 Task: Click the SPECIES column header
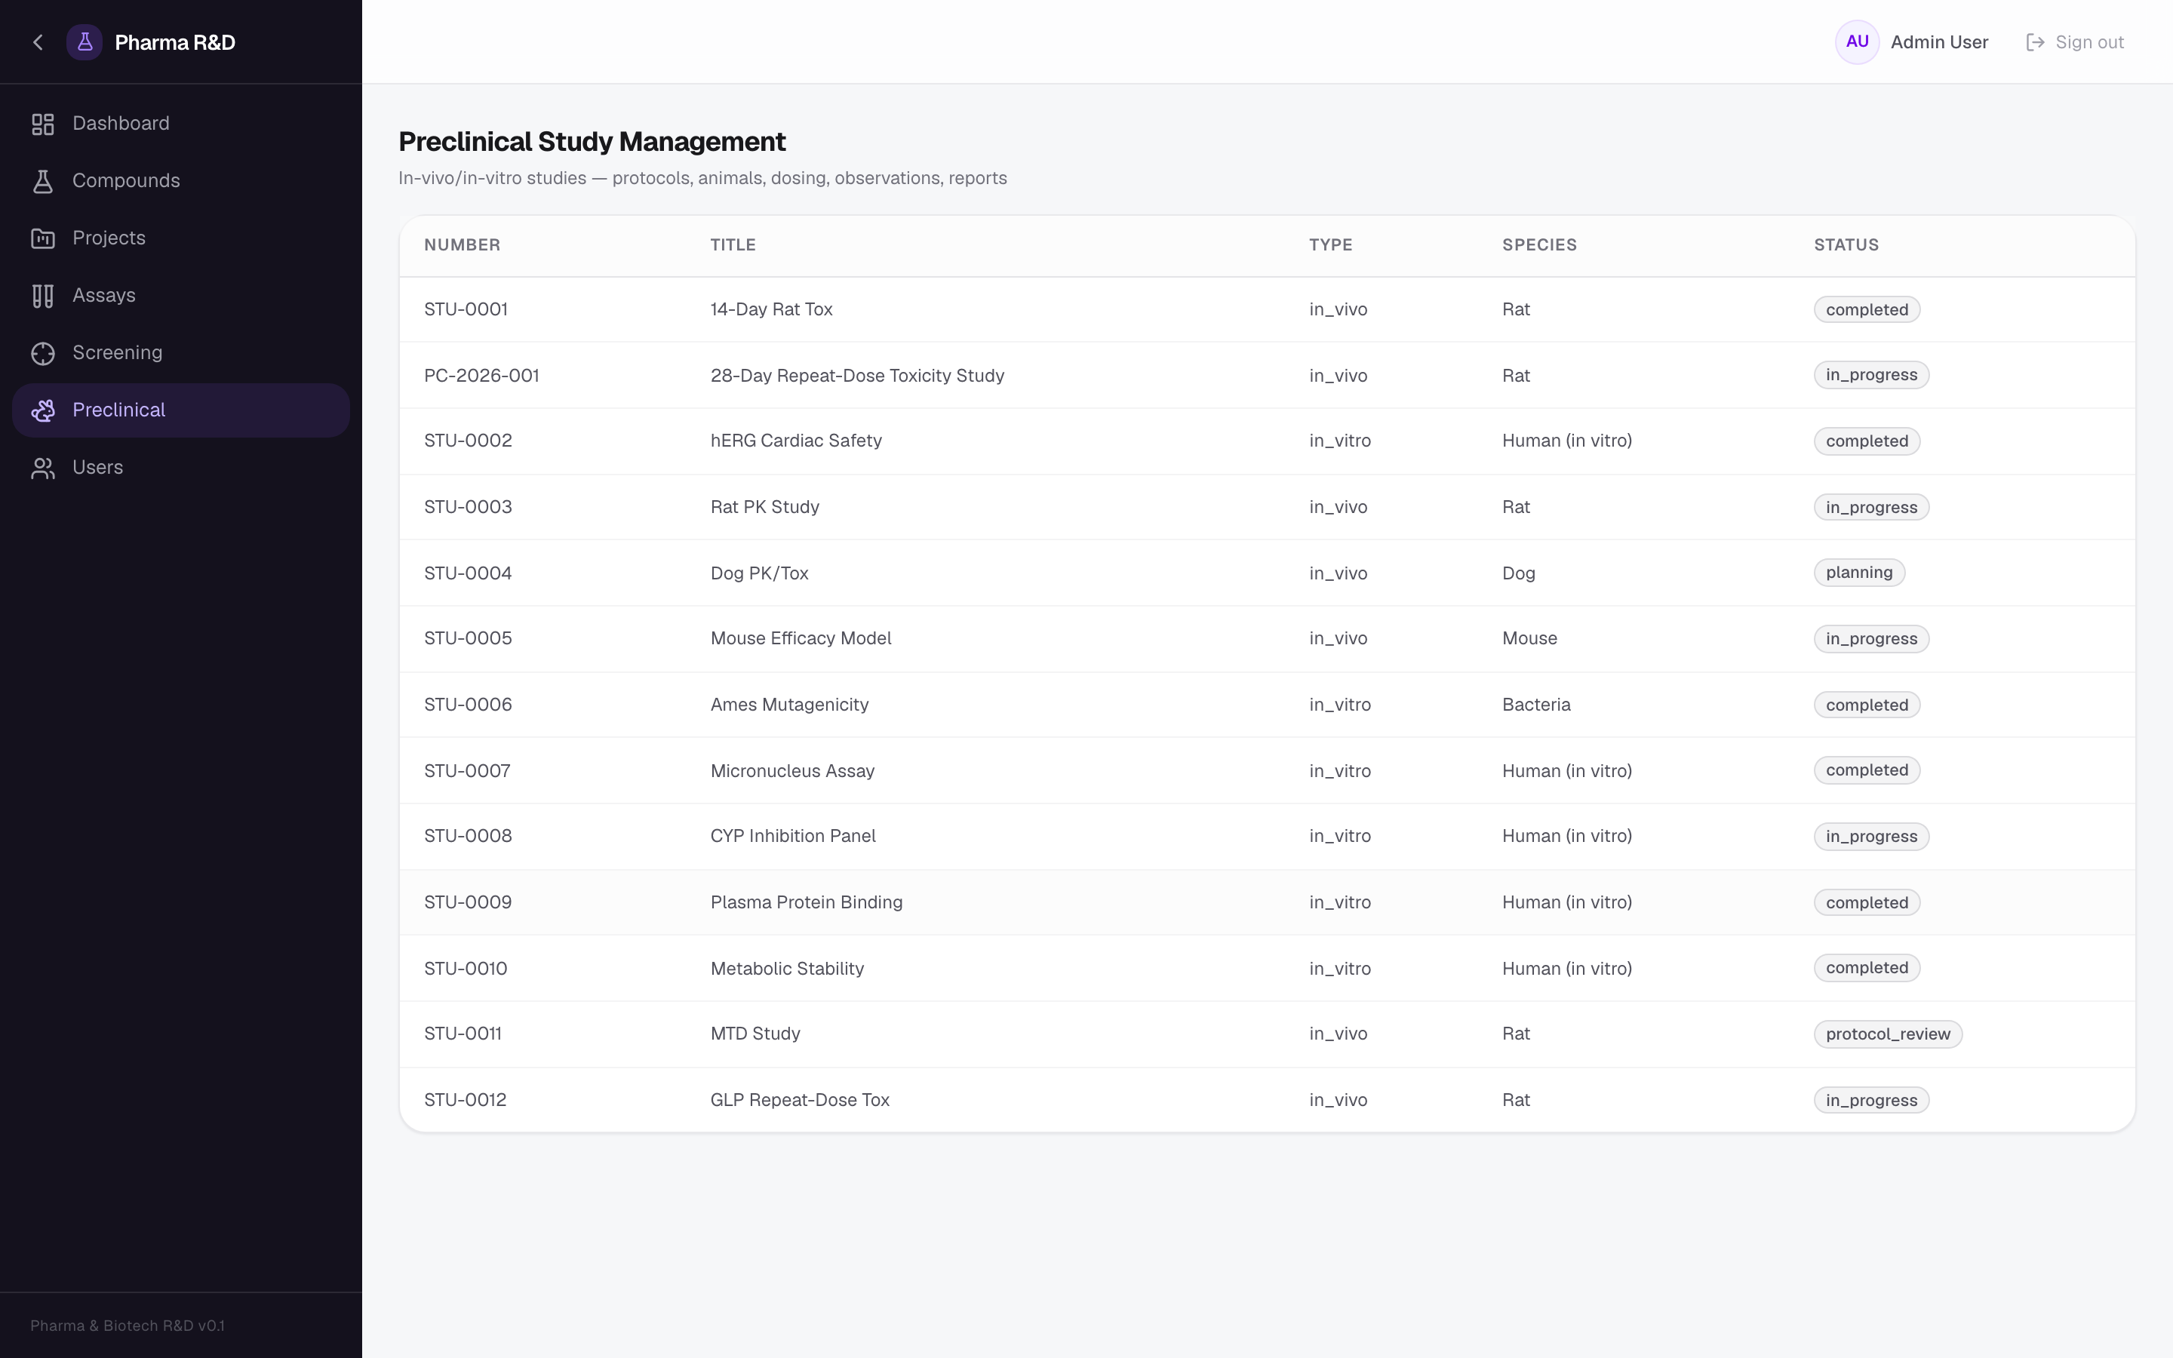pyautogui.click(x=1539, y=245)
